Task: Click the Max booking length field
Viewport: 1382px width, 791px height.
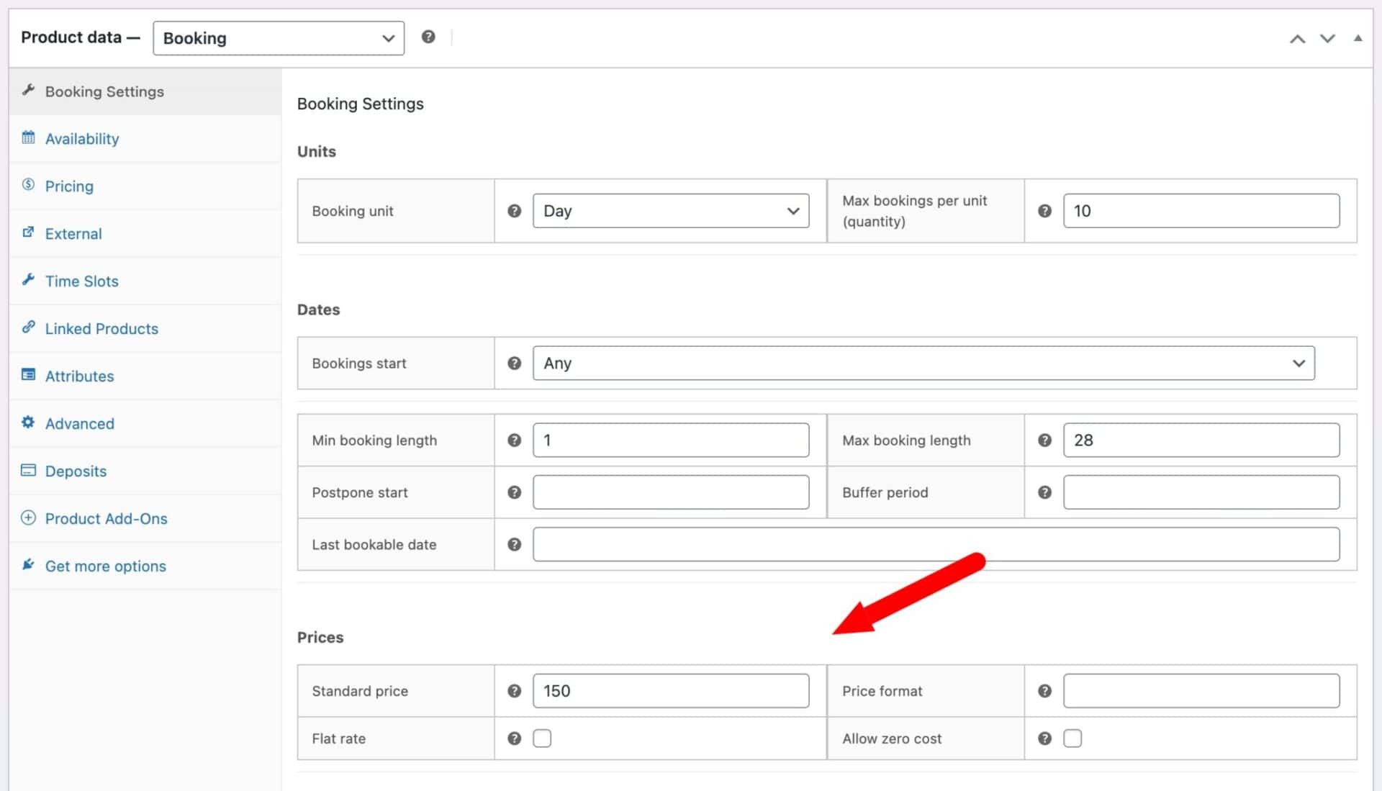Action: click(x=1201, y=440)
